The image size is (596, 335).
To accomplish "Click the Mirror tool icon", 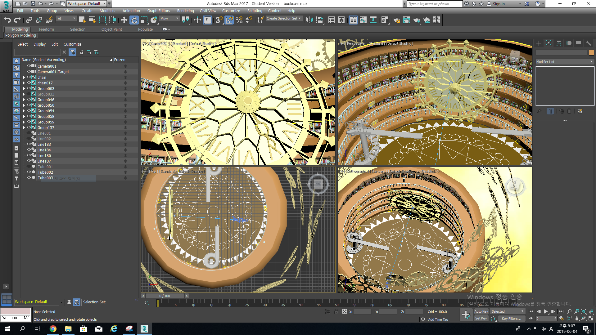I will point(309,20).
